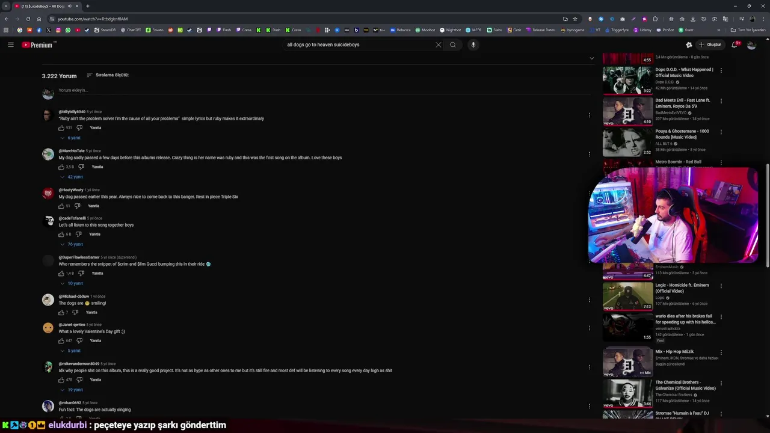The height and width of the screenshot is (433, 770).
Task: Expand 42 yanıt replies
Action: [72, 177]
